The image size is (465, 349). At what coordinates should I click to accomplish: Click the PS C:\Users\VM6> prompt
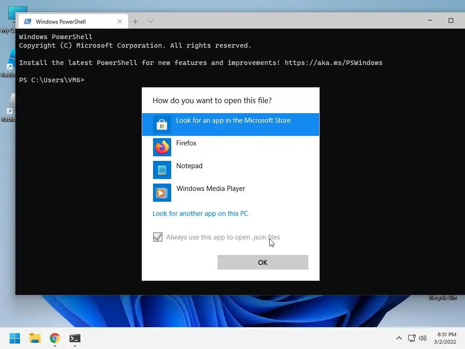[x=52, y=80]
